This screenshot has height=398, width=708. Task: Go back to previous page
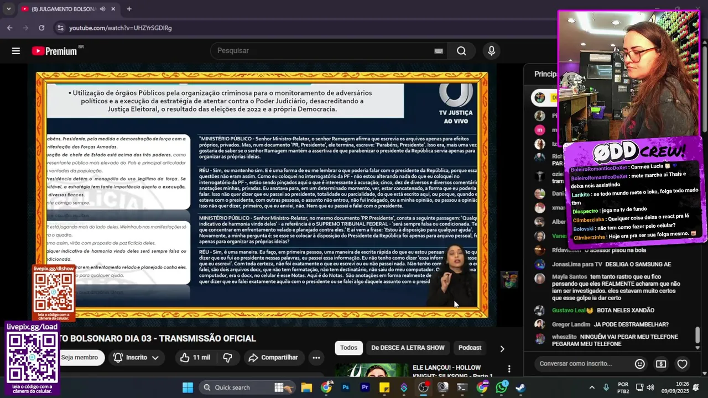click(10, 28)
